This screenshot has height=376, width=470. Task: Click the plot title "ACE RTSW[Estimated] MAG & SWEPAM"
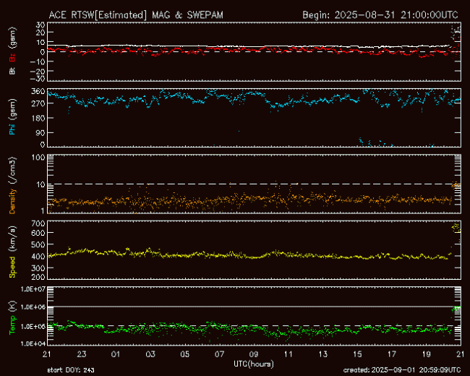pos(136,15)
